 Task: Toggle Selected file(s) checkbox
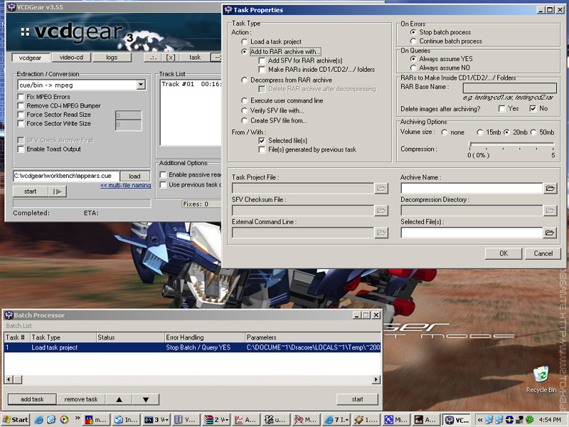[262, 140]
